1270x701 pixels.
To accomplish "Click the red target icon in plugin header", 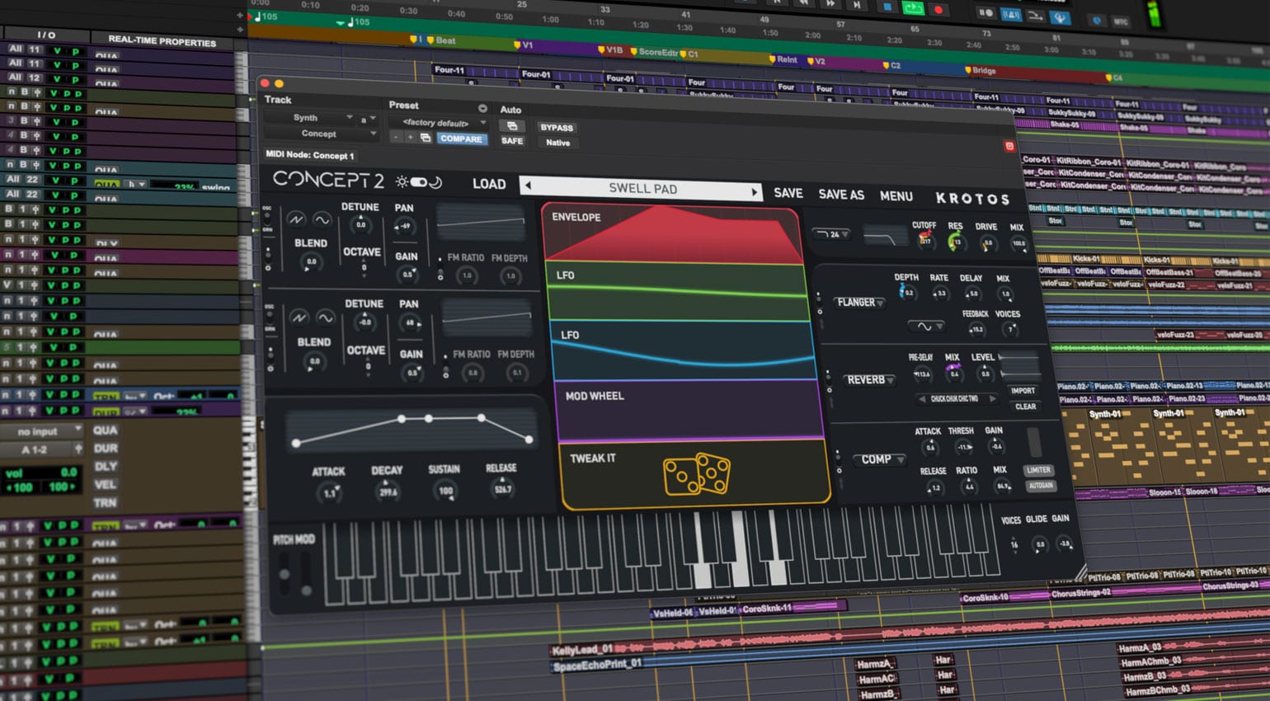I will pos(1009,146).
